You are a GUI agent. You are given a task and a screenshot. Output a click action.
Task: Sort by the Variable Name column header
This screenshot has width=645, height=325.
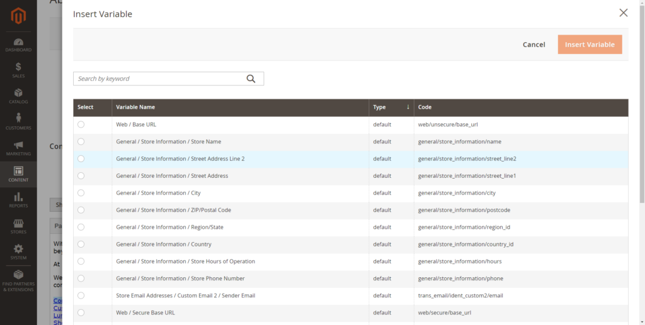point(240,107)
